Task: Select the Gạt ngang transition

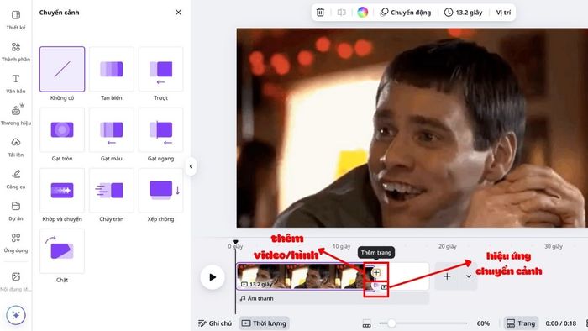Action: tap(161, 129)
